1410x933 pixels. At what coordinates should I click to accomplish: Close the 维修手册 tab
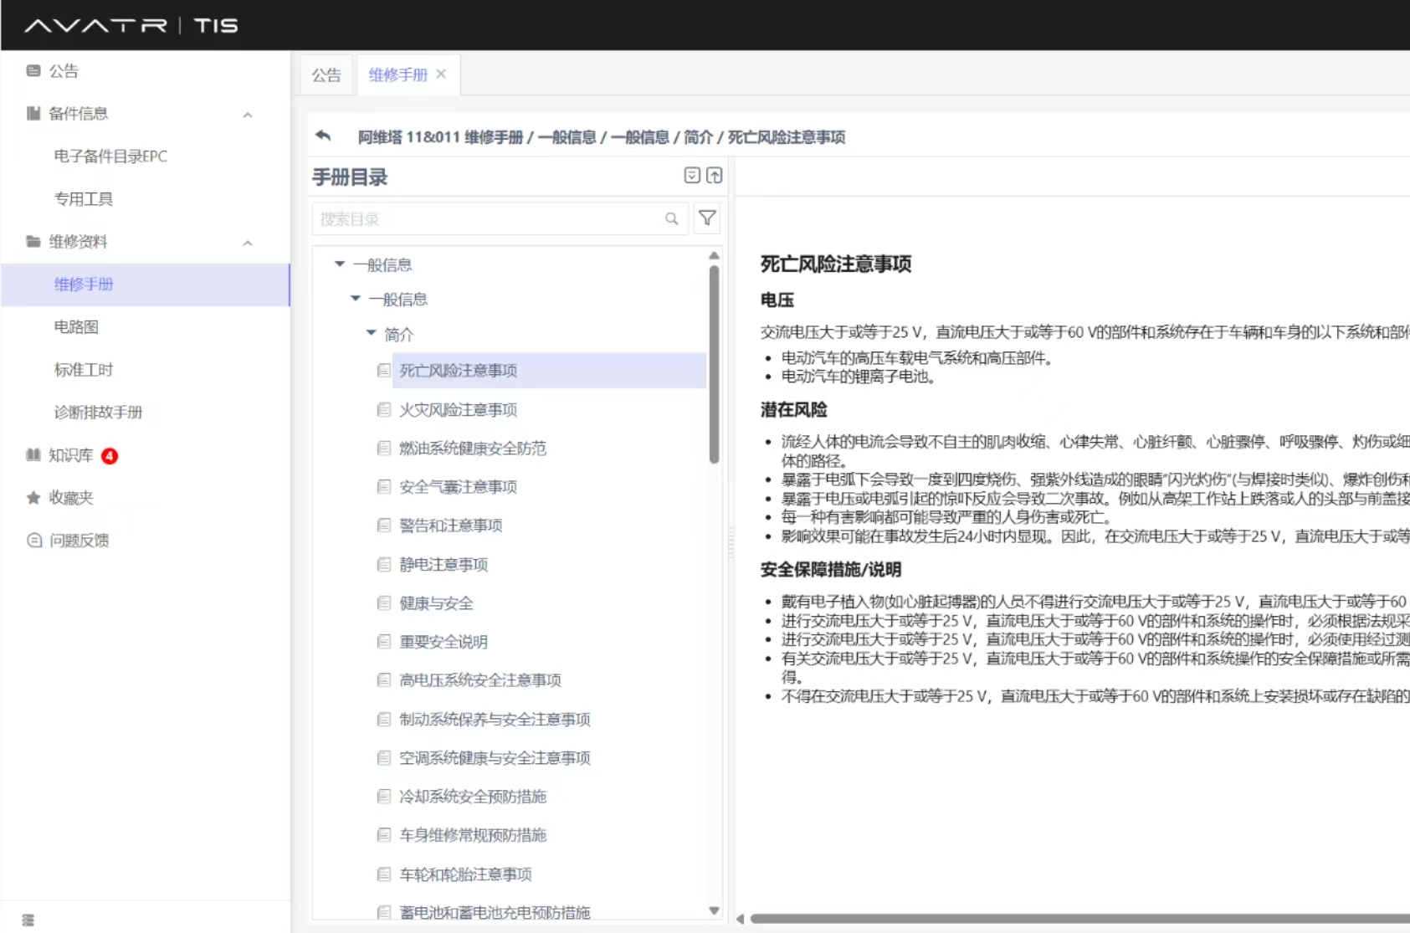441,74
